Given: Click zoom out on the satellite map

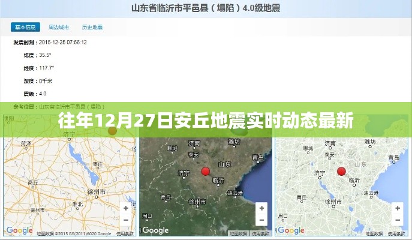Looking at the screenshot, I should point(261,220).
